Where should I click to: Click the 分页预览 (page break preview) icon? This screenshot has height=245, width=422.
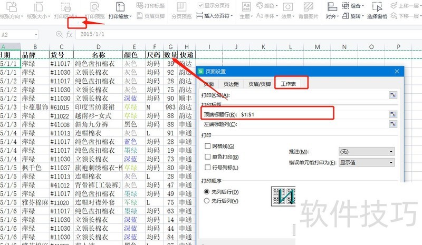tap(179, 11)
